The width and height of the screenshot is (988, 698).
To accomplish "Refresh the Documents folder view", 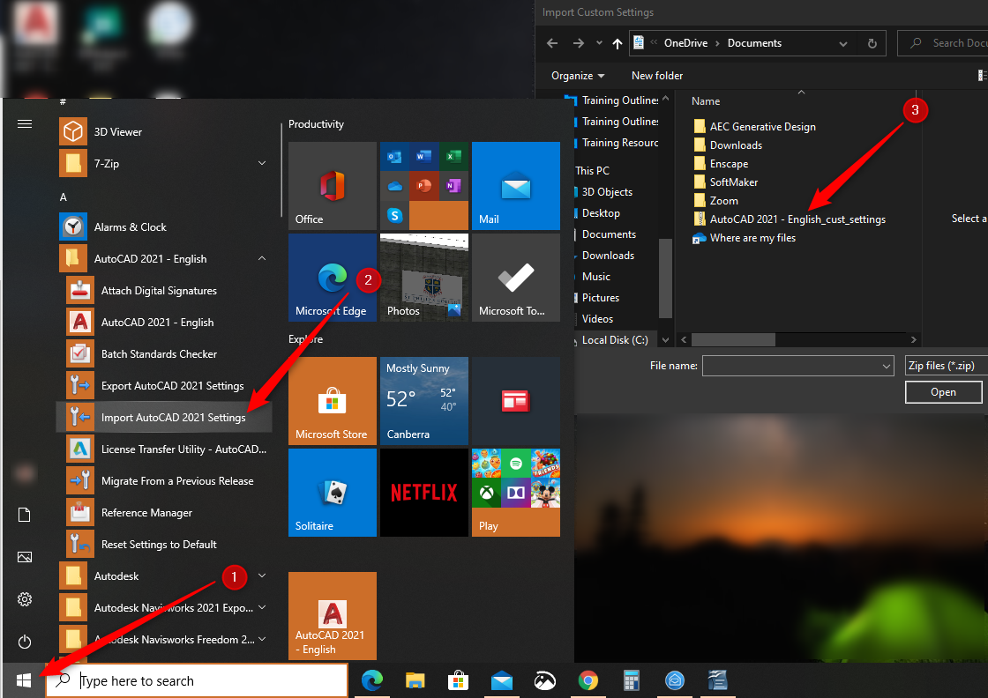I will tap(872, 43).
